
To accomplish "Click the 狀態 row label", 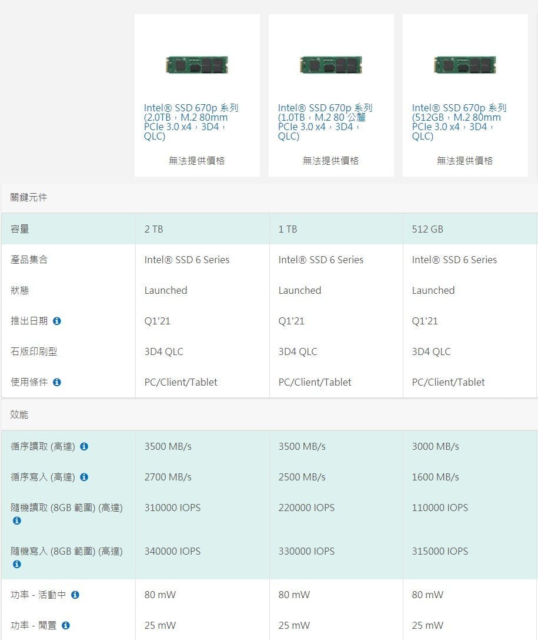I will (x=20, y=291).
